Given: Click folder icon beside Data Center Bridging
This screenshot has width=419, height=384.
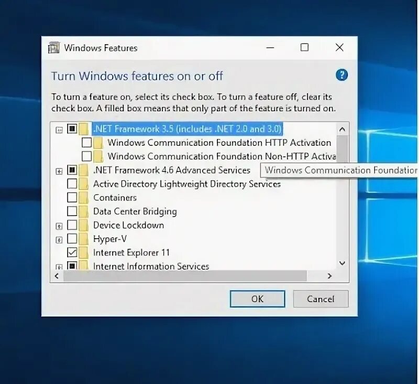Looking at the screenshot, I should click(84, 211).
